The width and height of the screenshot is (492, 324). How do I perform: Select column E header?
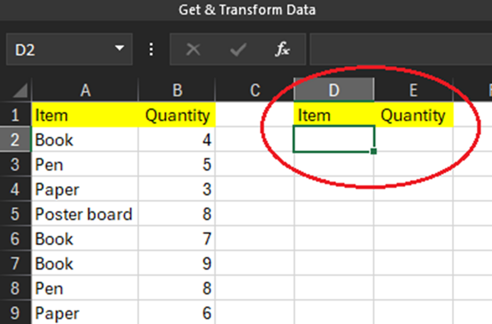tap(413, 91)
